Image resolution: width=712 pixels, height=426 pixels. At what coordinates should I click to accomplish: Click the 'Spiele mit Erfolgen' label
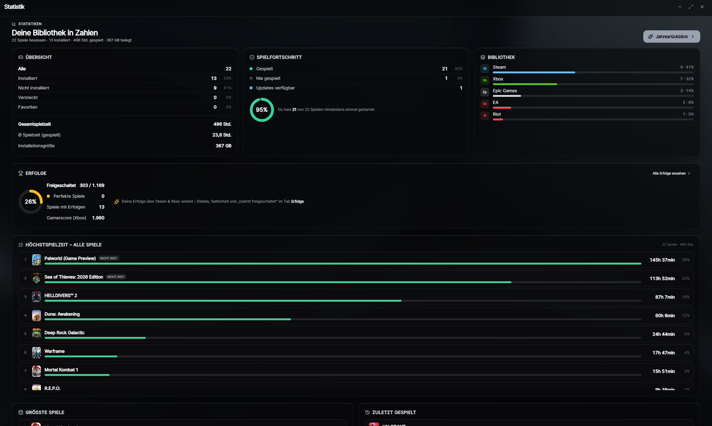[x=66, y=207]
